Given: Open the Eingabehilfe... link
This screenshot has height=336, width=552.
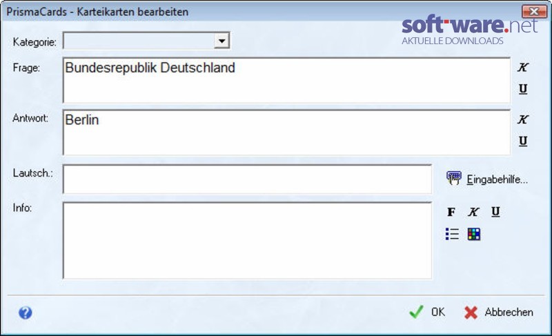Looking at the screenshot, I should point(497,179).
